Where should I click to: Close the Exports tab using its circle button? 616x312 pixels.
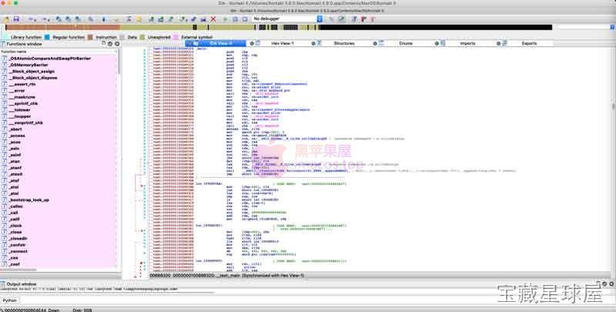point(498,43)
